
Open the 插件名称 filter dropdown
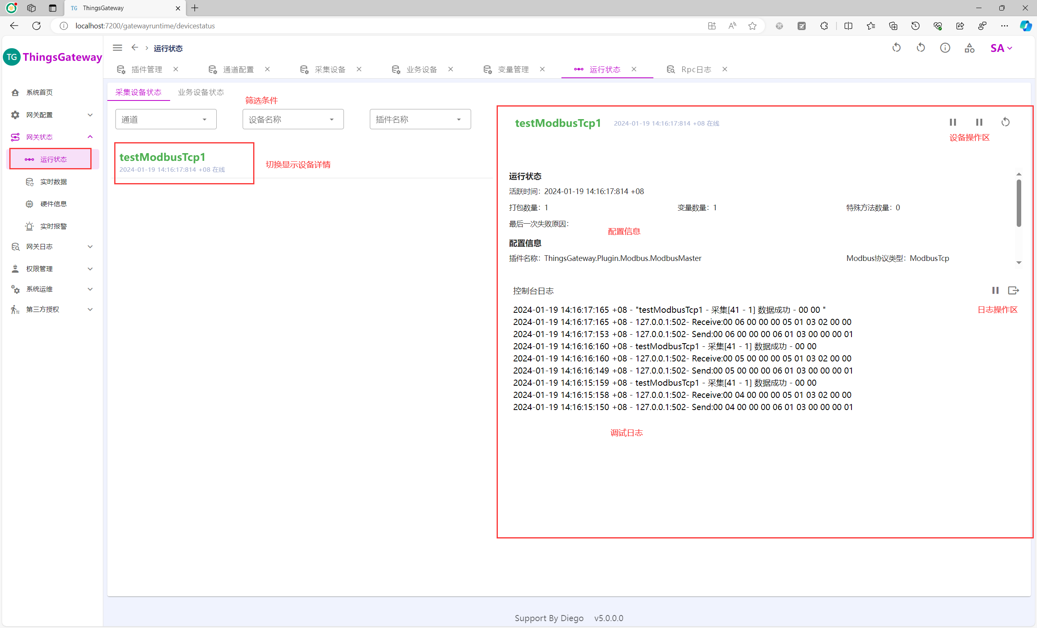(x=420, y=120)
